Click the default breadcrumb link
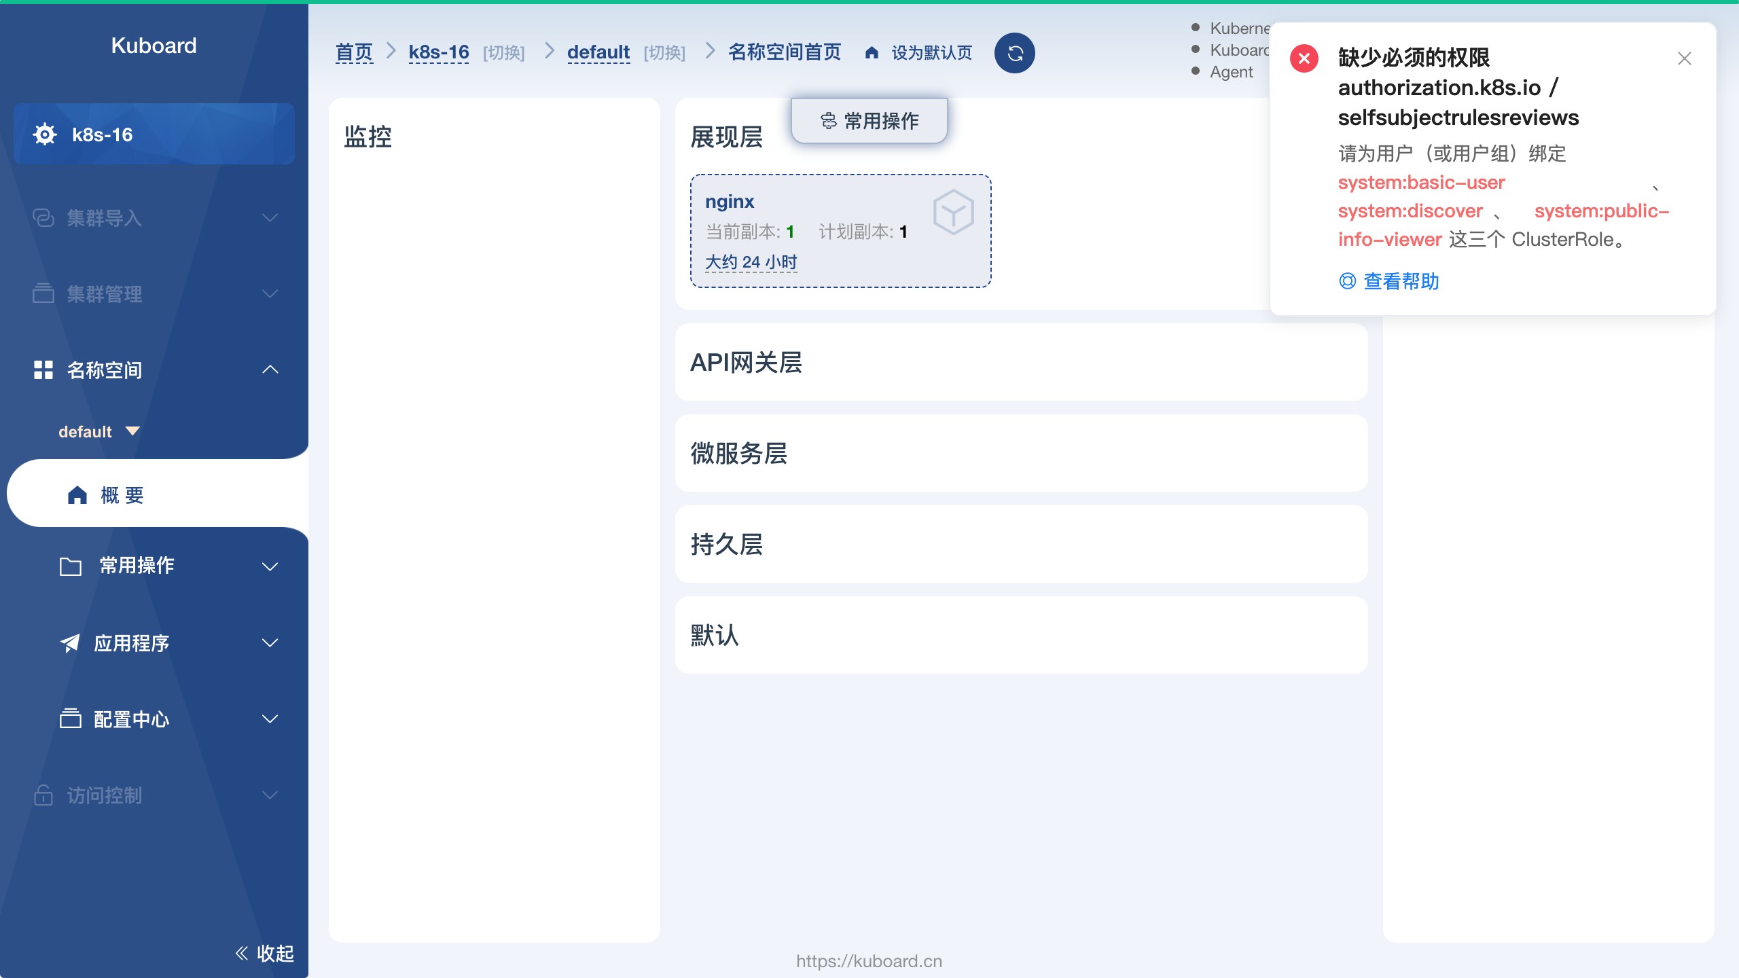The width and height of the screenshot is (1739, 978). pos(598,52)
